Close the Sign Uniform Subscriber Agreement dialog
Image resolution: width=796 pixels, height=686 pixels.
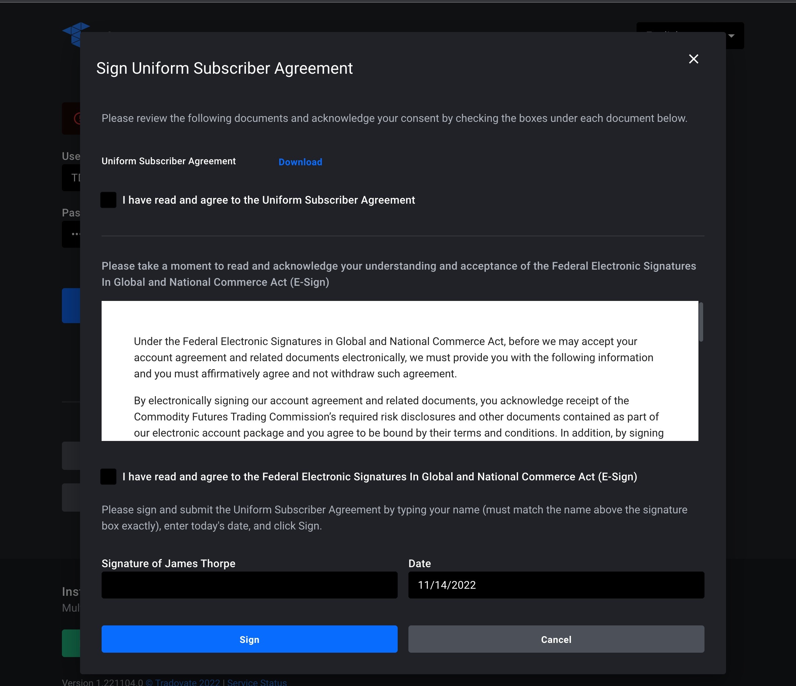(693, 59)
